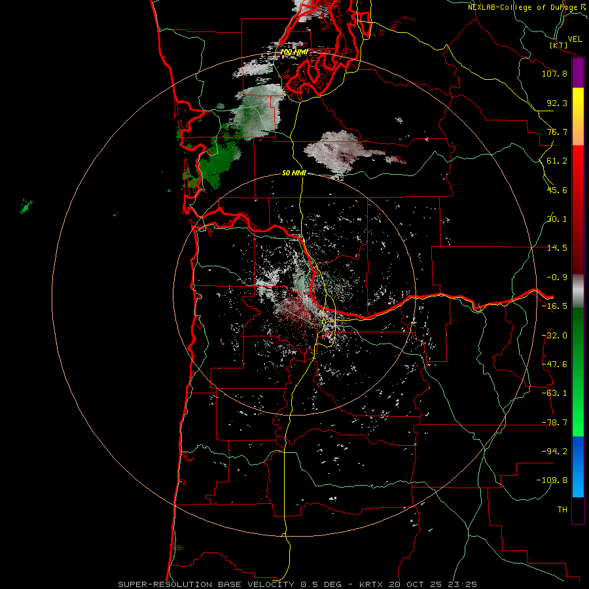Click the large gray velocity echo south of Puget Sound

pos(338,152)
